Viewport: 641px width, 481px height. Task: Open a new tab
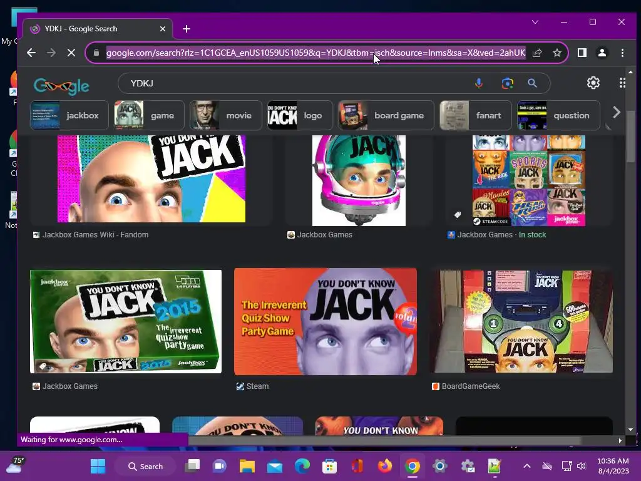point(187,29)
